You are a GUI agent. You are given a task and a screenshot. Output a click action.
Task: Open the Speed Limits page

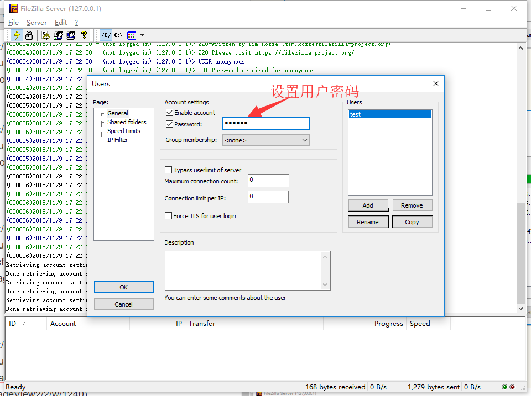tap(123, 131)
